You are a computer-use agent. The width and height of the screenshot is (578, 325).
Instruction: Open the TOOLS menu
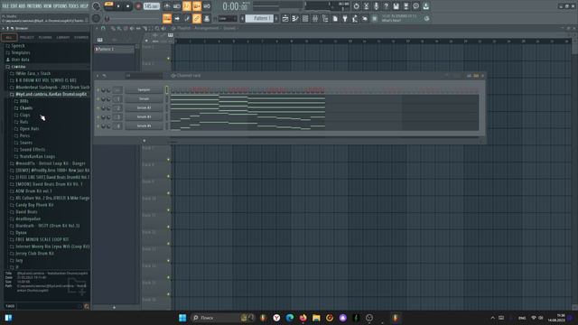74,6
